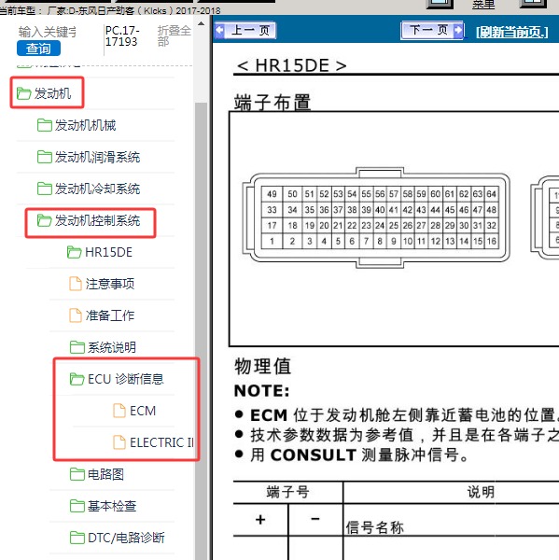
Task: Click the 输入关键字 keyword input field
Action: [x=48, y=32]
